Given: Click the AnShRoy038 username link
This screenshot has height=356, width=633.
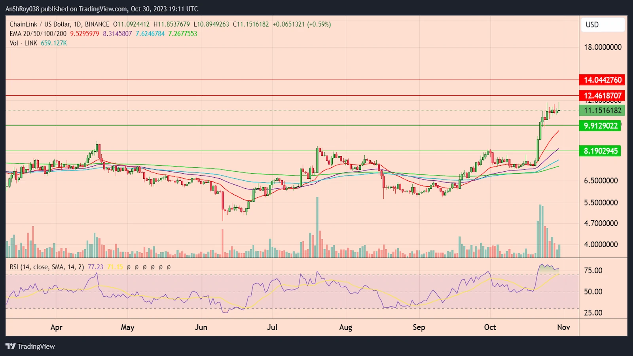Looking at the screenshot, I should (22, 8).
